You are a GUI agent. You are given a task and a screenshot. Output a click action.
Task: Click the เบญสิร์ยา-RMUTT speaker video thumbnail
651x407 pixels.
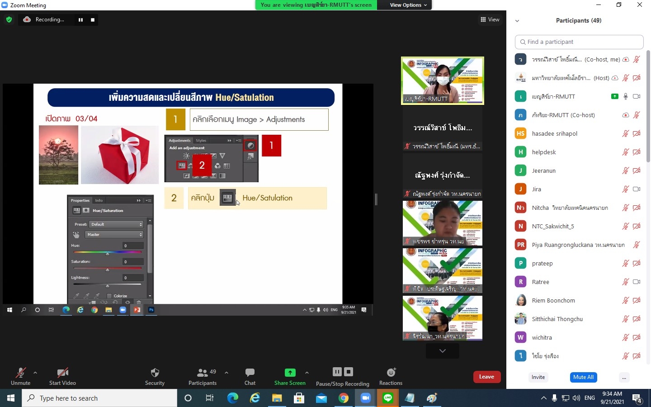[x=443, y=80]
